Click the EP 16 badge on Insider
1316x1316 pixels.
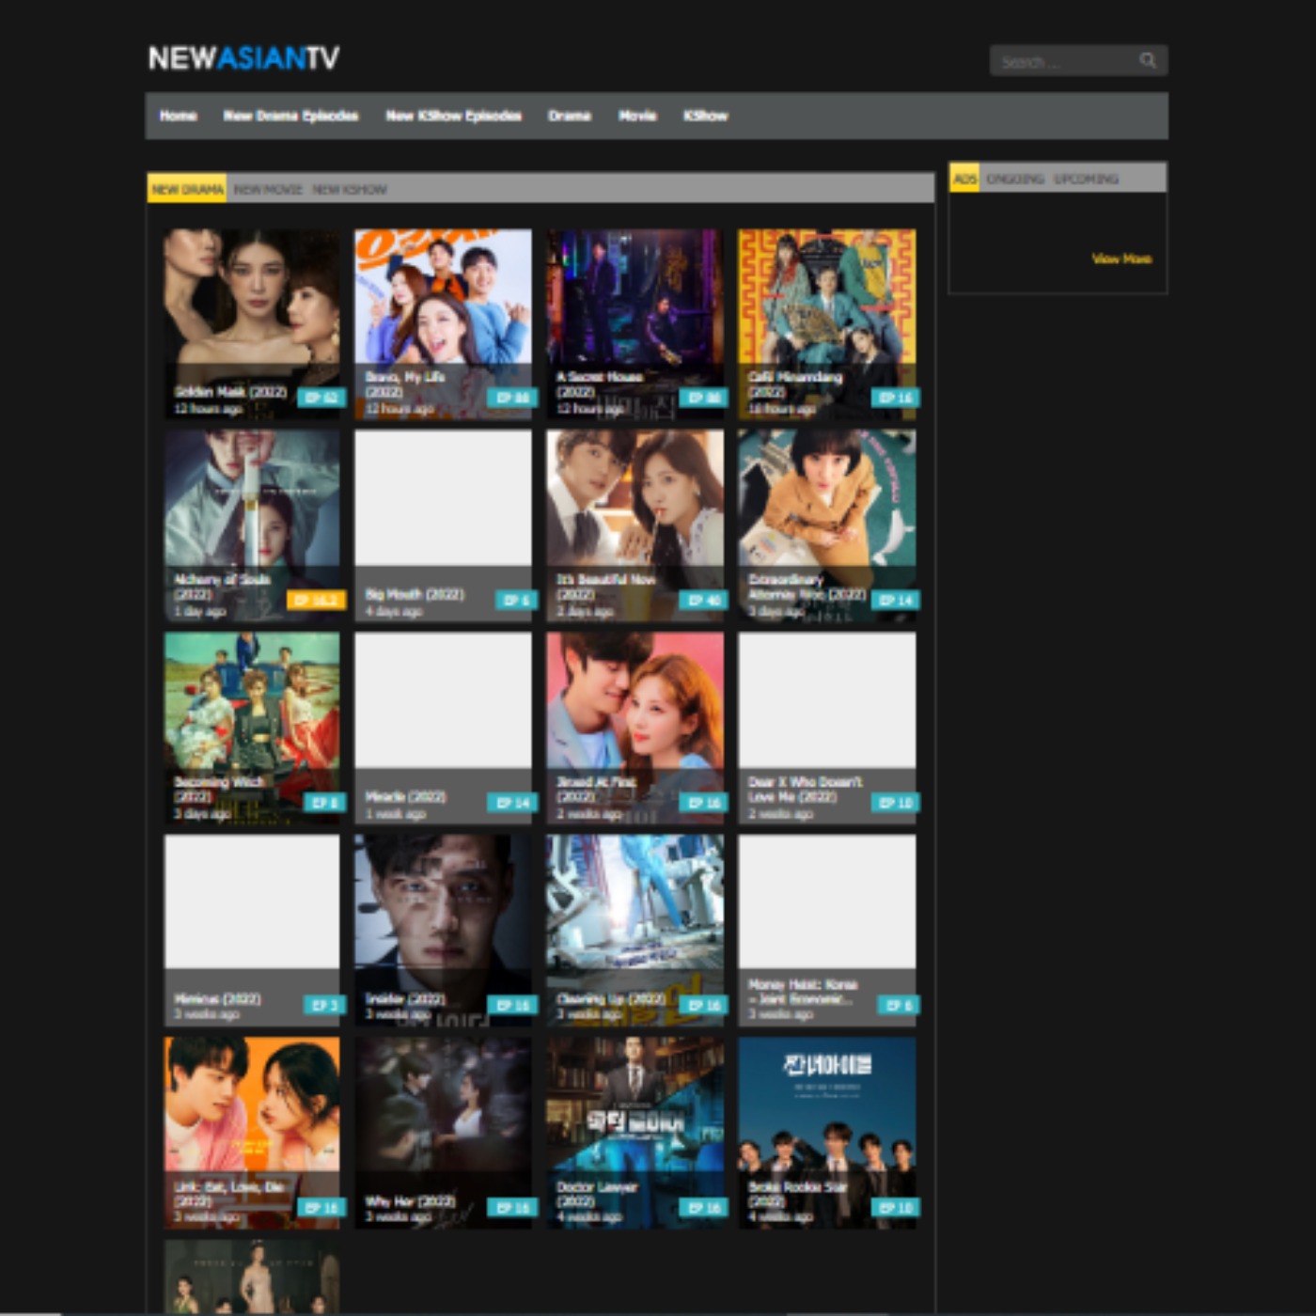click(513, 1005)
